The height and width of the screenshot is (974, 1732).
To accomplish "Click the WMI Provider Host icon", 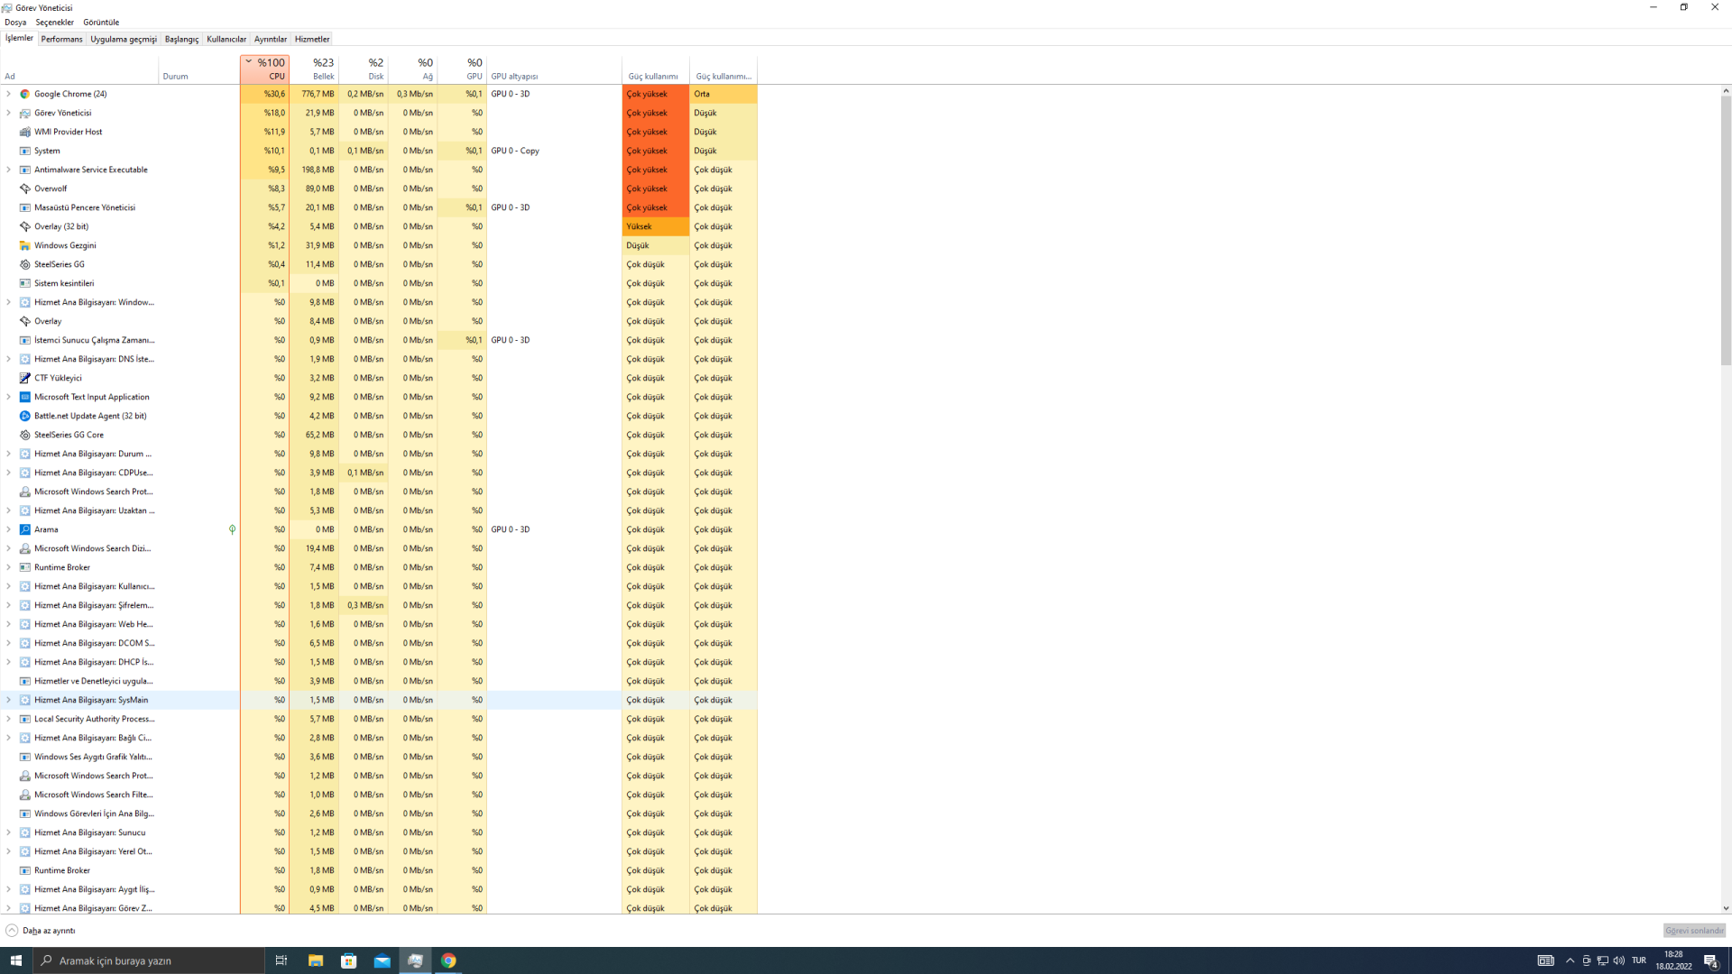I will coord(25,132).
